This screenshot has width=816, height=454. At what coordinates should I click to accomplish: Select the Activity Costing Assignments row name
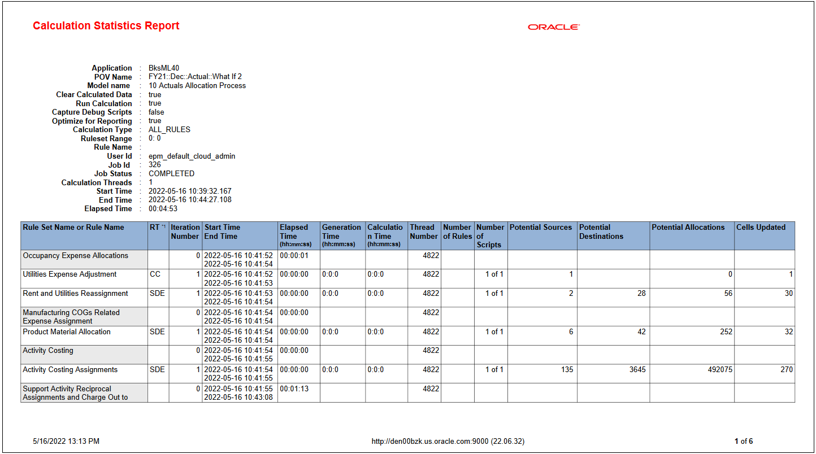click(70, 370)
